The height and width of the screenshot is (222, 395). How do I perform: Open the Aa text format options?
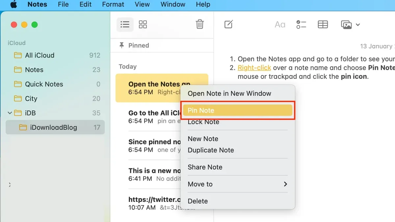coord(280,25)
